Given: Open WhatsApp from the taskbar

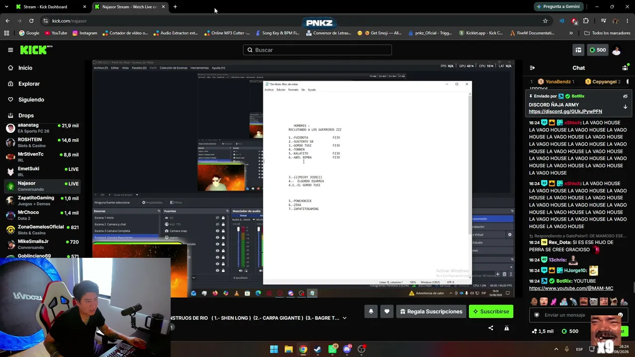Looking at the screenshot, I should 332,349.
